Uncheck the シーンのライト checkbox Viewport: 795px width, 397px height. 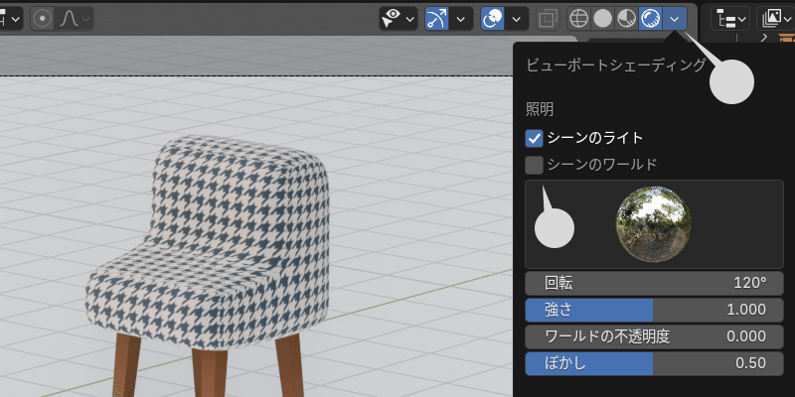tap(534, 138)
